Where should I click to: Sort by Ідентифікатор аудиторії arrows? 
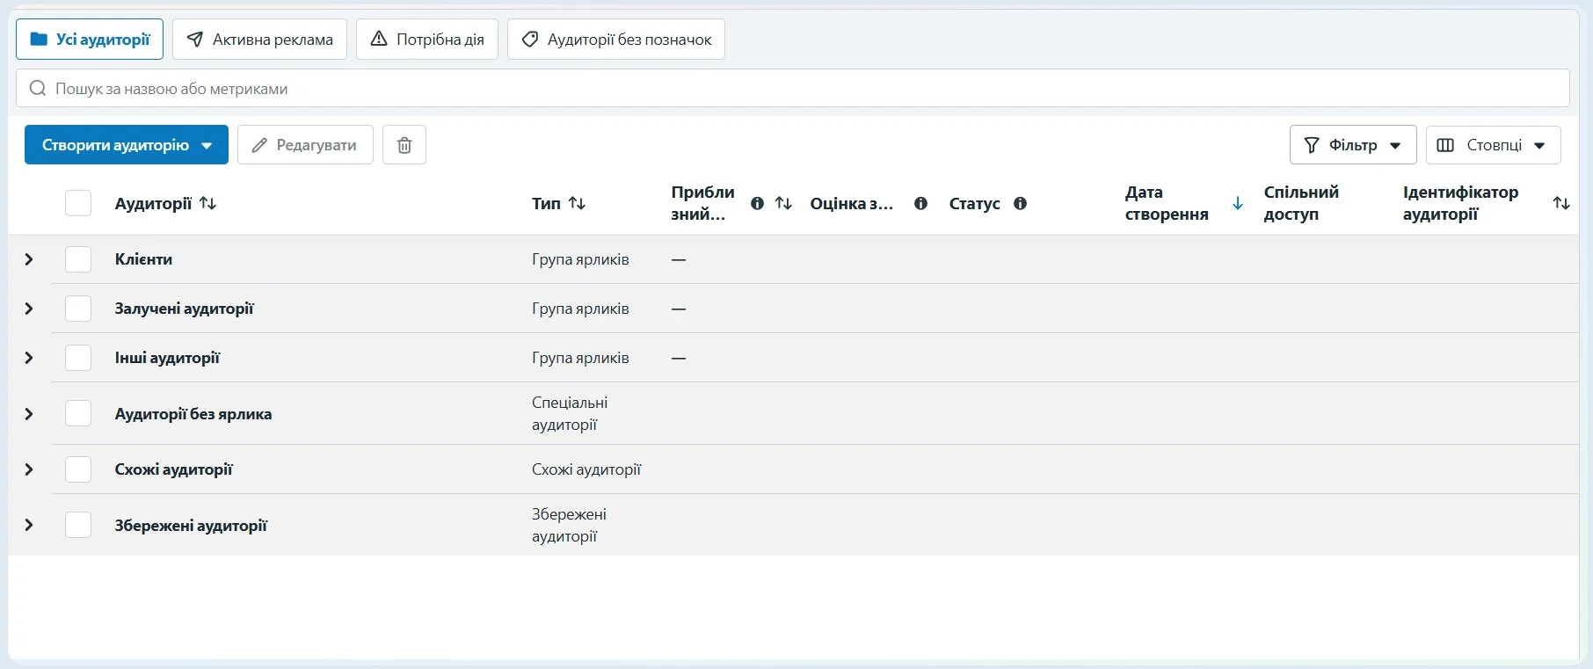coord(1561,203)
